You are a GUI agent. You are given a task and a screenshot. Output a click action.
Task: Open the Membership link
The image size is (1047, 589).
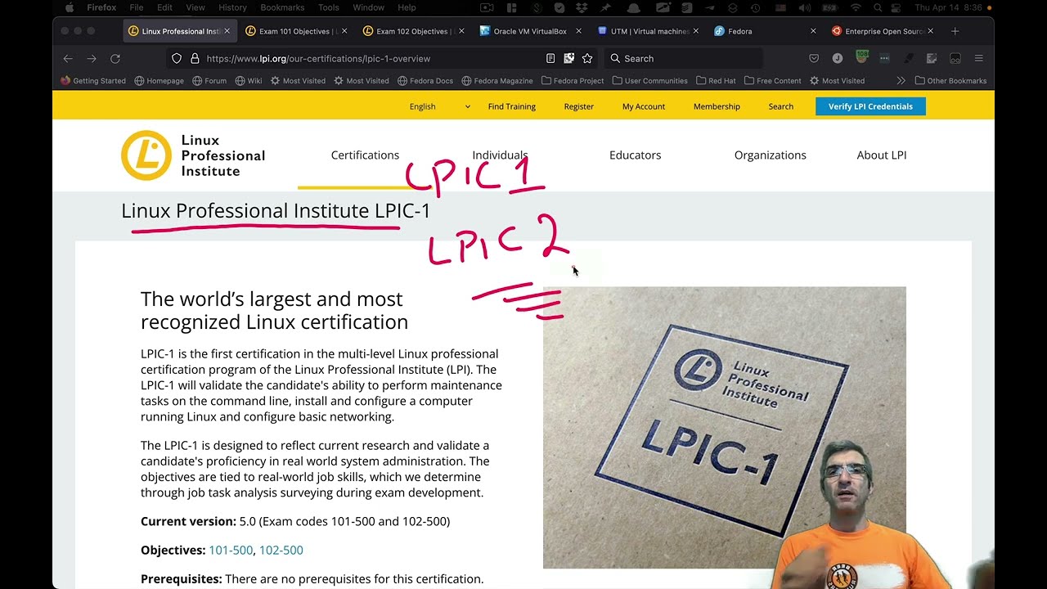point(717,106)
